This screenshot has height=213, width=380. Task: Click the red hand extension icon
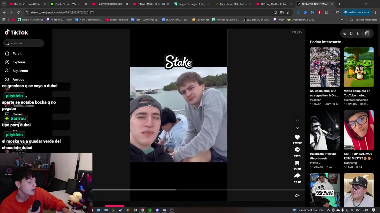pyautogui.click(x=319, y=12)
